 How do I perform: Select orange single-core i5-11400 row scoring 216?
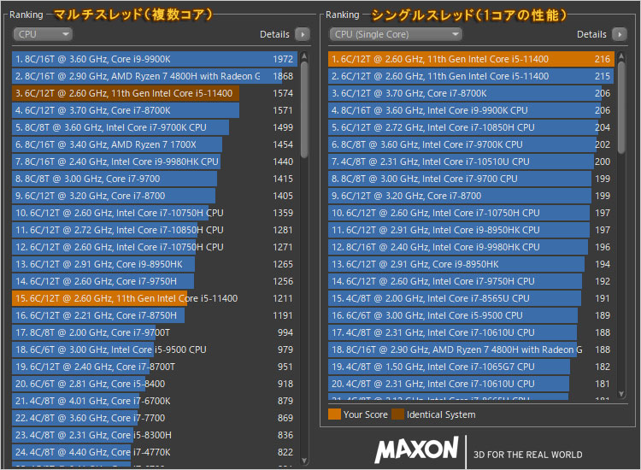[x=471, y=59]
